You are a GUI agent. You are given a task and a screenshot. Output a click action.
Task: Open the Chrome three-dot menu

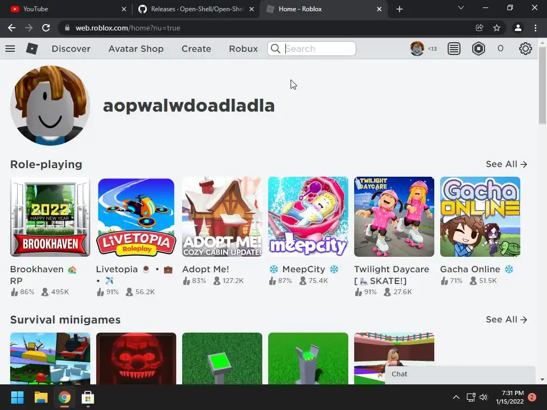tap(535, 28)
